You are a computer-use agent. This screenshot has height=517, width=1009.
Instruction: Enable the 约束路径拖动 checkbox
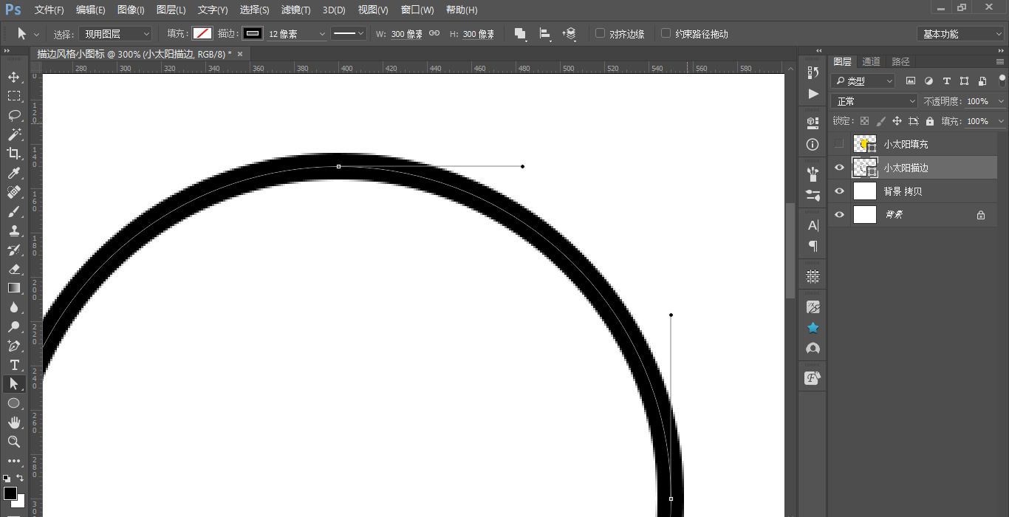click(x=666, y=33)
